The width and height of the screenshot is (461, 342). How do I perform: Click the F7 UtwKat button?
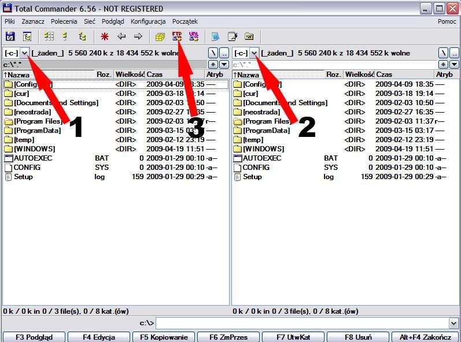point(293,337)
